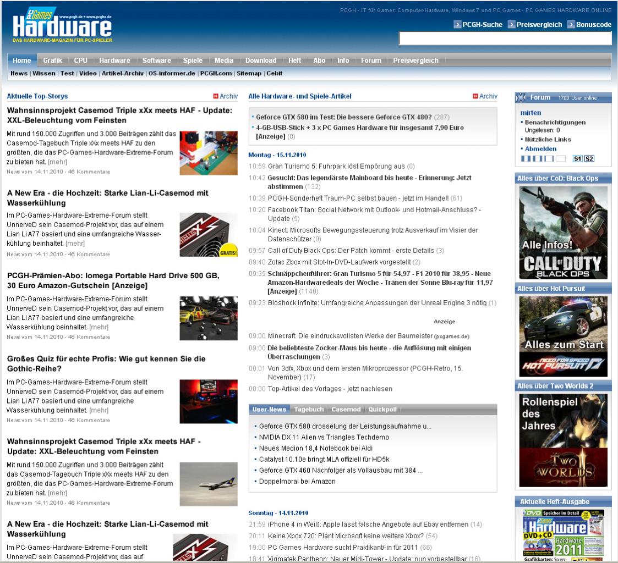Open the Doppelmoral bei Amazon user news

coord(297,481)
